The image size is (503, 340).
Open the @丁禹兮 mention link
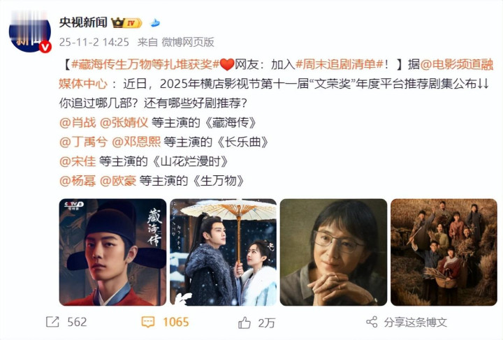[x=84, y=142]
